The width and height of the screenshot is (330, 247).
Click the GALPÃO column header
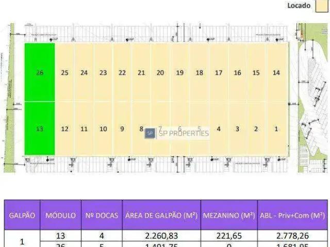[22, 215]
